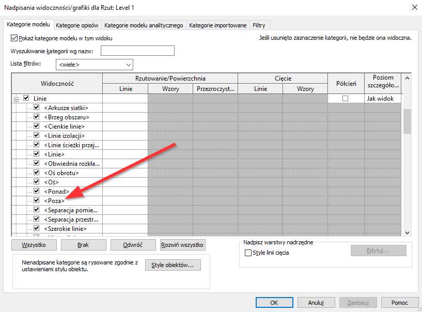The image size is (422, 312).
Task: Collapse the Linie category tree node
Action: (x=17, y=98)
